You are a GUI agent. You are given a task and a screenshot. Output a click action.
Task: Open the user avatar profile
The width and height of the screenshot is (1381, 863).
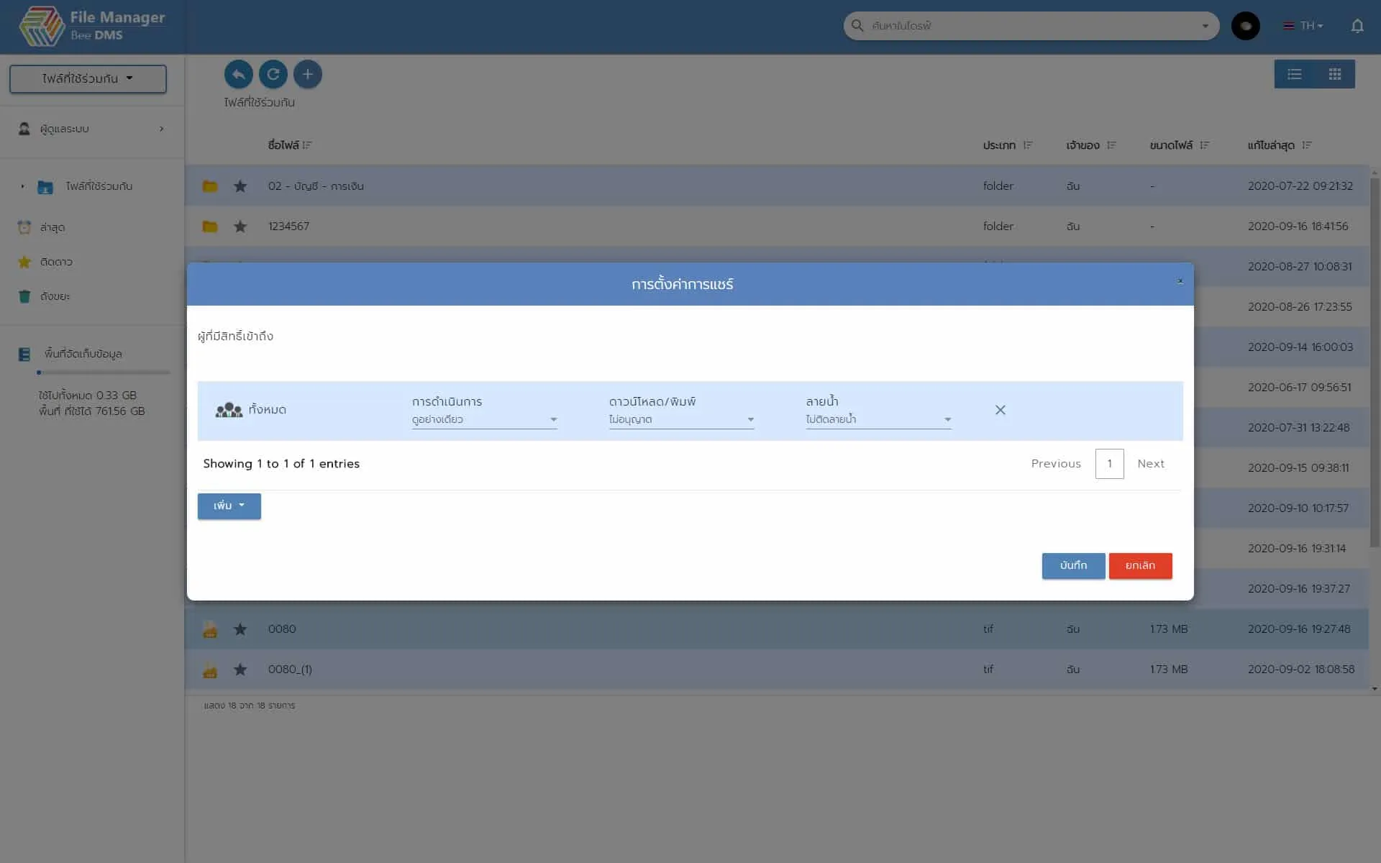point(1245,26)
